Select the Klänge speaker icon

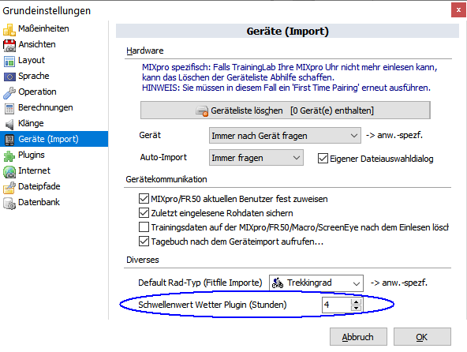coord(9,124)
